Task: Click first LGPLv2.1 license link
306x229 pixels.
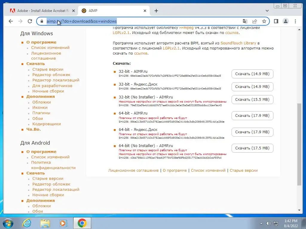Action: [x=121, y=33]
